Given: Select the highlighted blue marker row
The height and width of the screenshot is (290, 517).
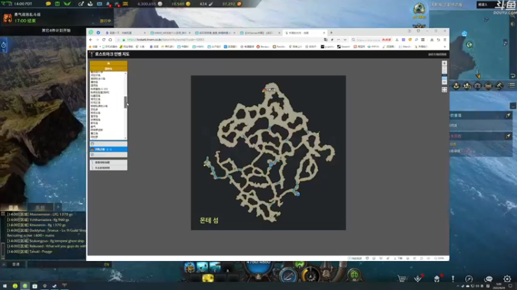Looking at the screenshot, I should tap(109, 150).
